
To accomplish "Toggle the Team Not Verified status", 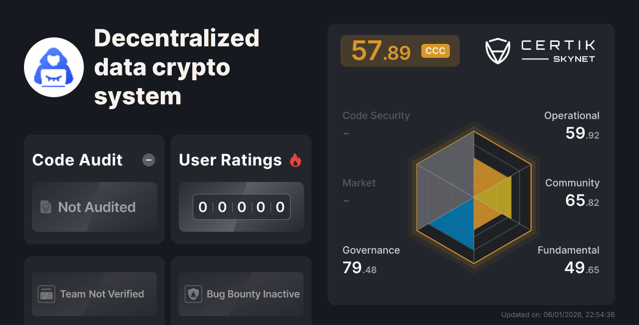I will point(94,294).
